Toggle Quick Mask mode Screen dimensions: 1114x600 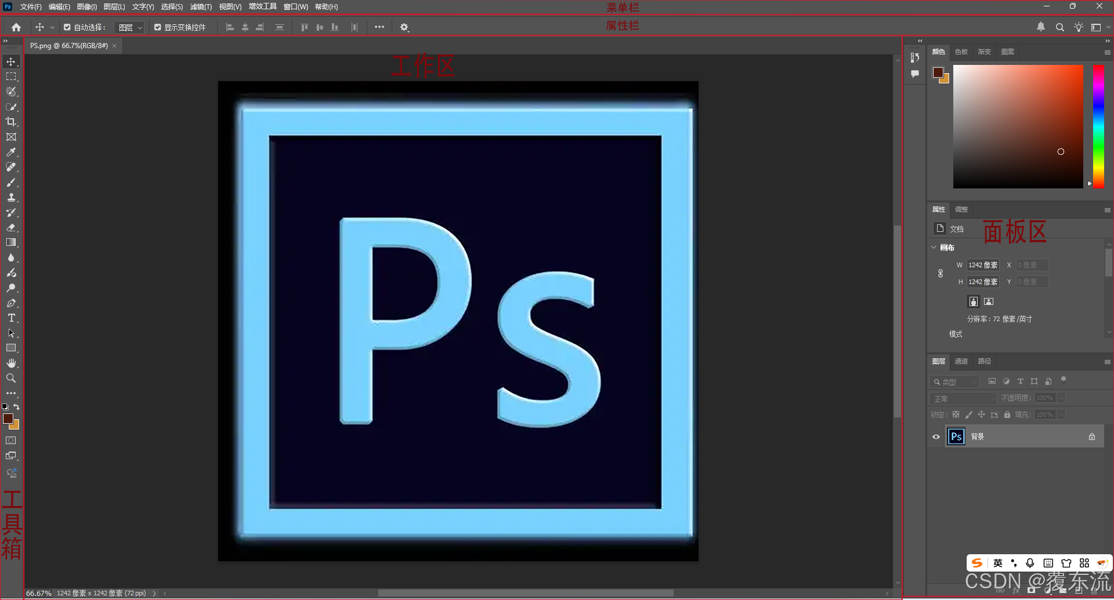click(x=11, y=441)
